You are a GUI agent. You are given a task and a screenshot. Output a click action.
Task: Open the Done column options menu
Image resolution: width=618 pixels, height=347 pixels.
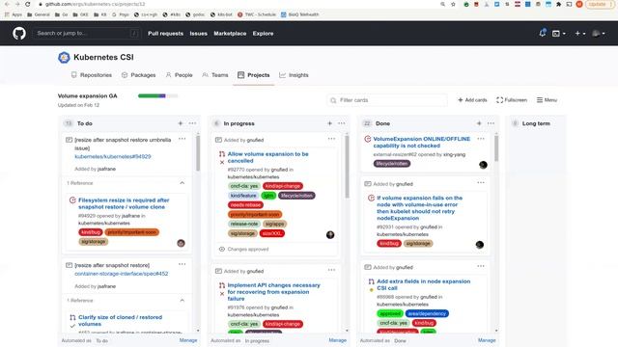(x=491, y=123)
